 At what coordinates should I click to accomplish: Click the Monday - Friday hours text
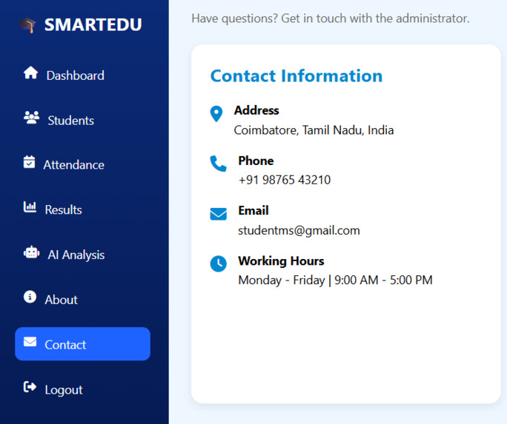click(335, 280)
